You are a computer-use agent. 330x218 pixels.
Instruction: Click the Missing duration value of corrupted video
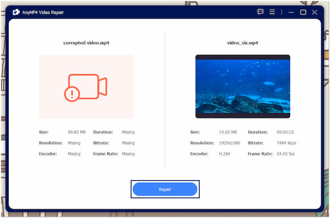(128, 132)
